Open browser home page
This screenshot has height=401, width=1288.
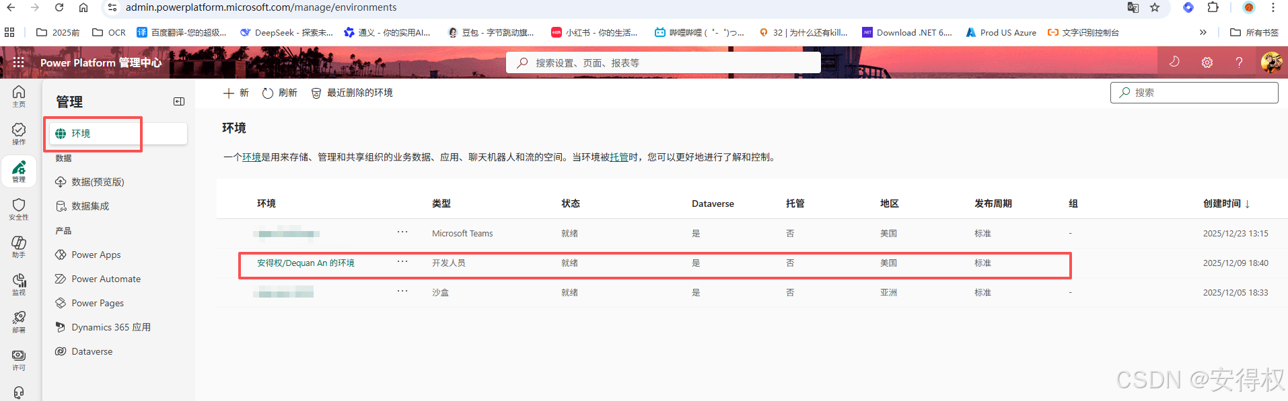[83, 7]
